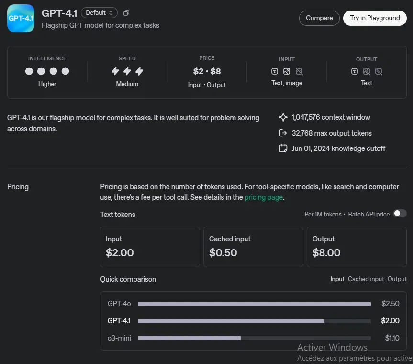Click 'Flagship GPT model for complex tasks' subtitle

point(100,25)
